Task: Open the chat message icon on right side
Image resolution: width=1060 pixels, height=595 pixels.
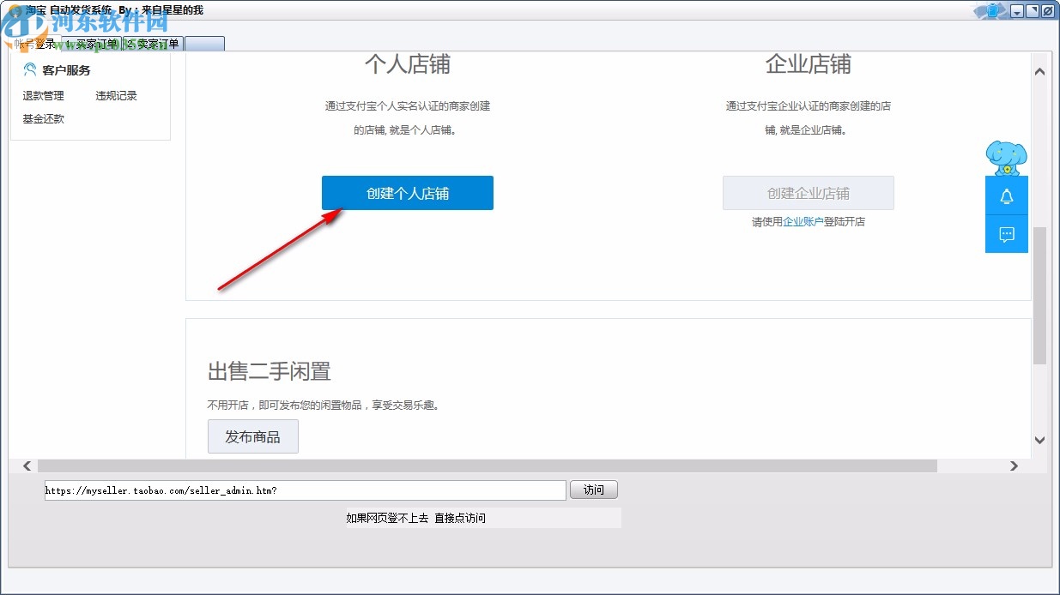Action: point(1006,233)
